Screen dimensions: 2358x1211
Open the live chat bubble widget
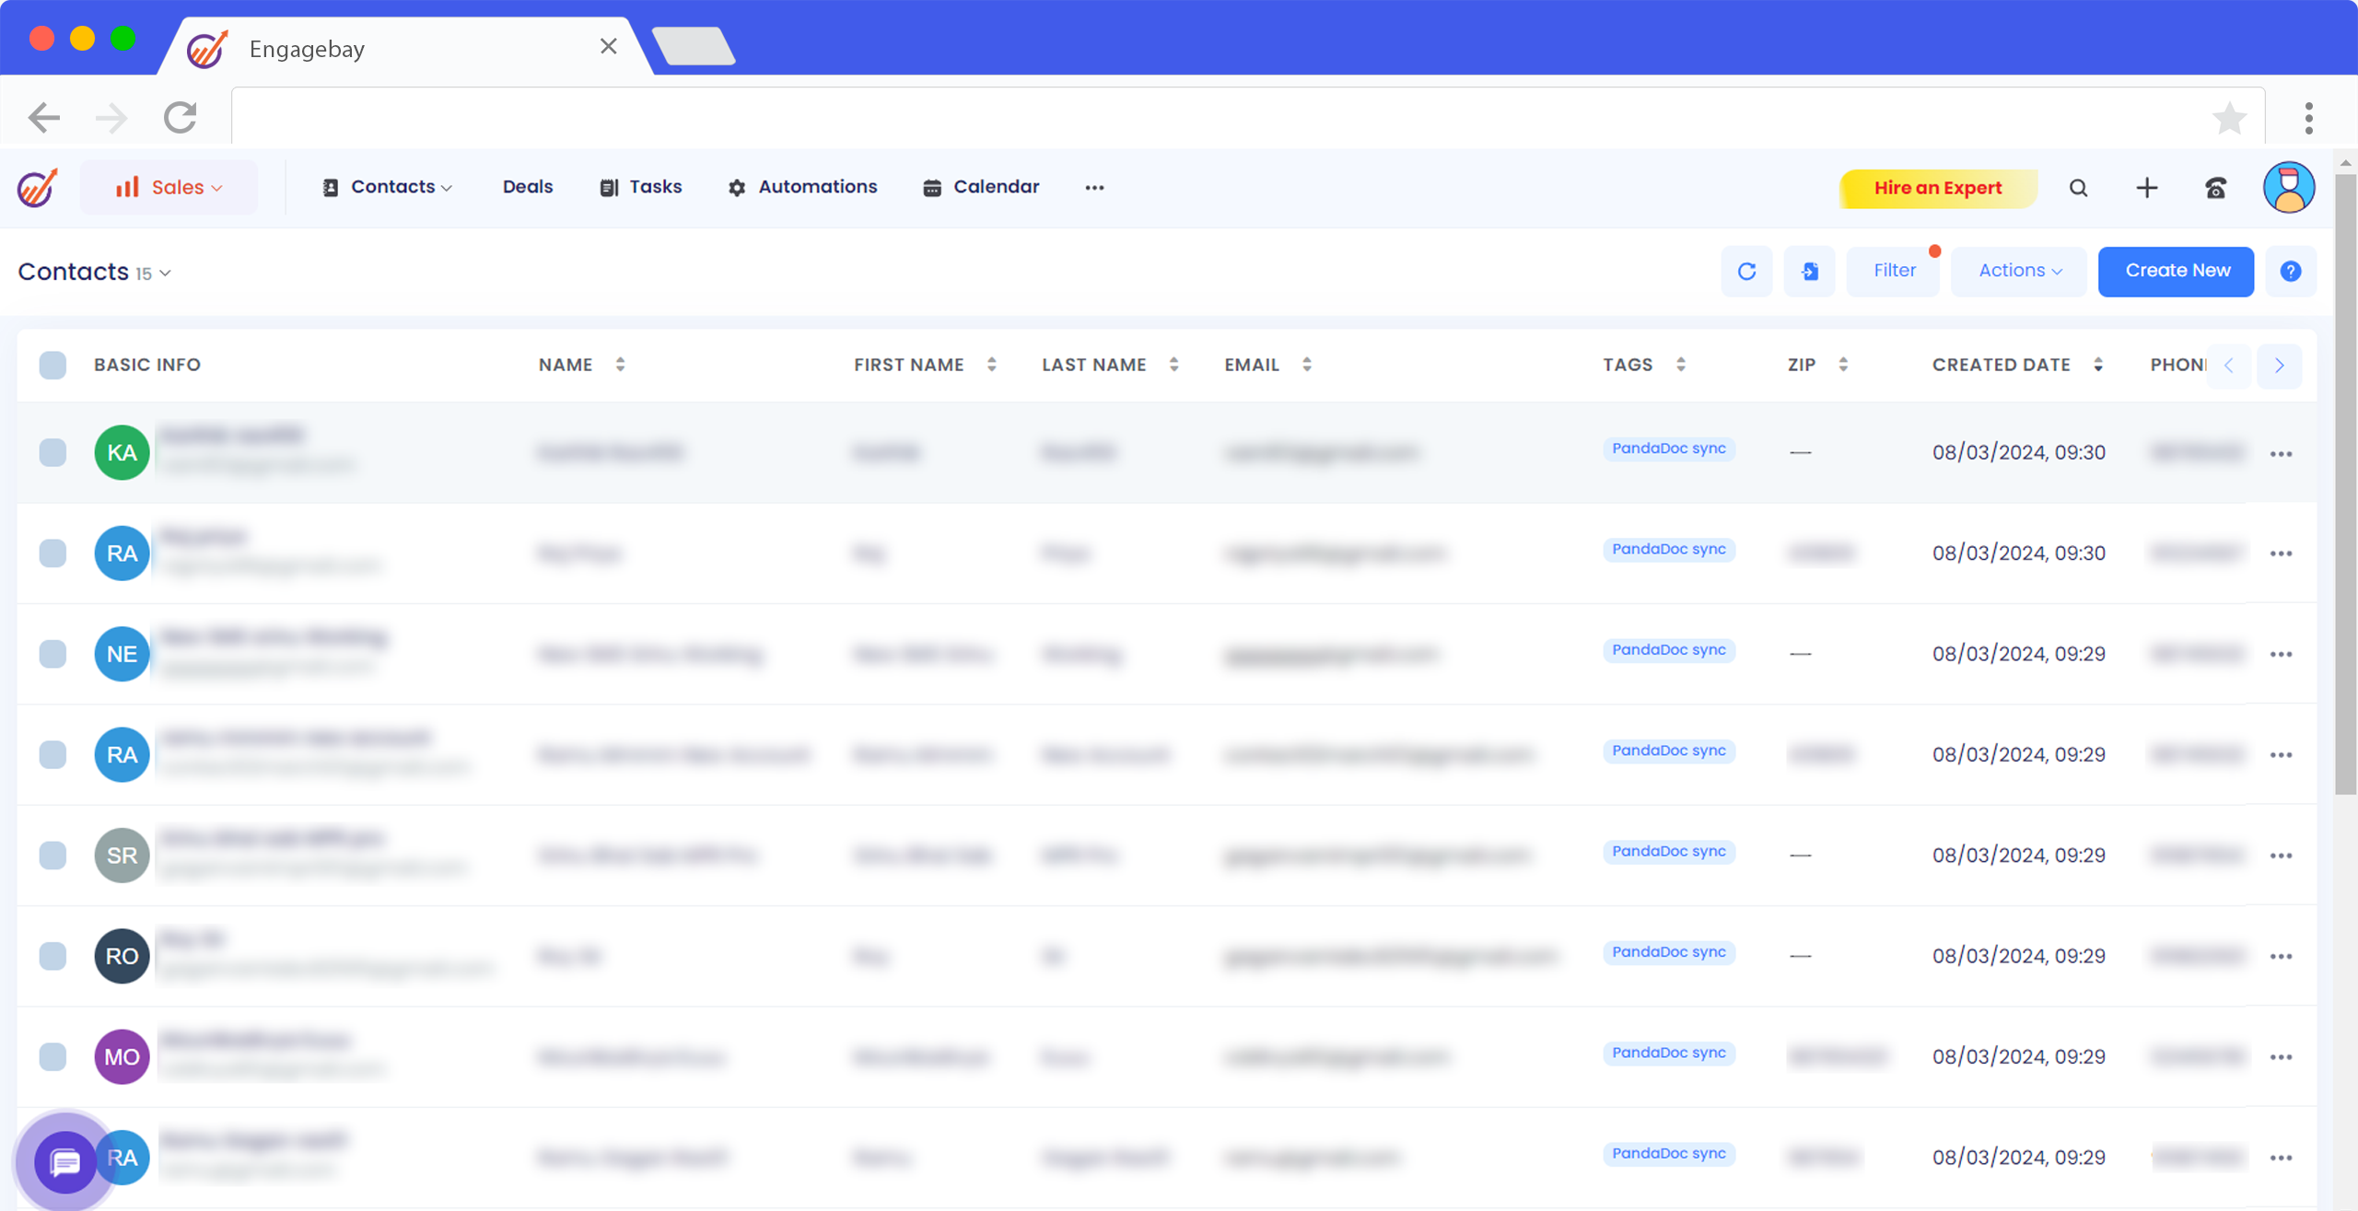coord(64,1162)
